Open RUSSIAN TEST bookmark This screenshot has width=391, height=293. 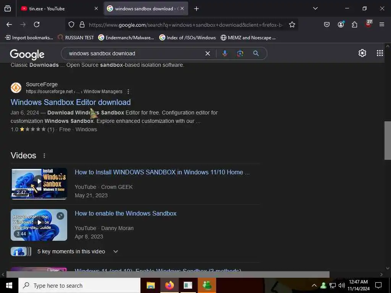(76, 38)
